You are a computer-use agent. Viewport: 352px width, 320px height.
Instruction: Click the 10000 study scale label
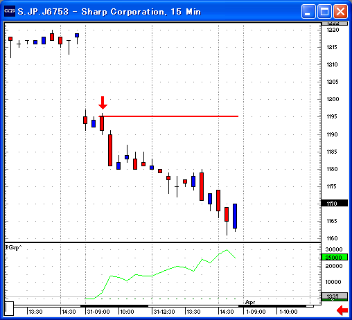[333, 282]
